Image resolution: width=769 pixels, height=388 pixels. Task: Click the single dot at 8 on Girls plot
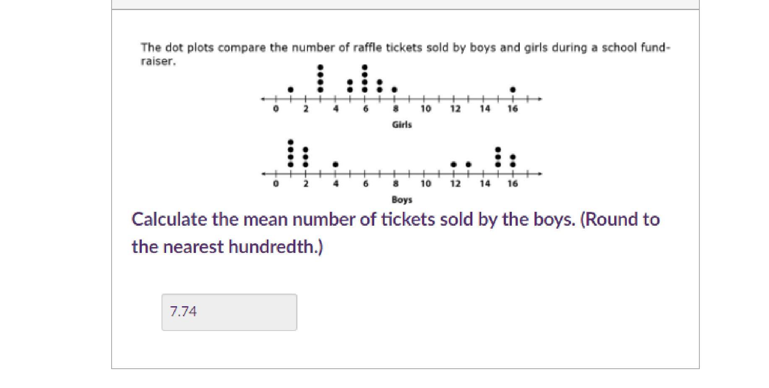[394, 90]
